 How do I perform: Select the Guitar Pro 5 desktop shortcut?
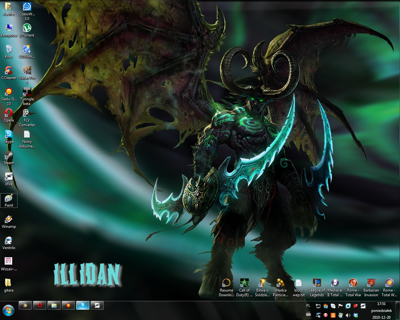coord(27,75)
